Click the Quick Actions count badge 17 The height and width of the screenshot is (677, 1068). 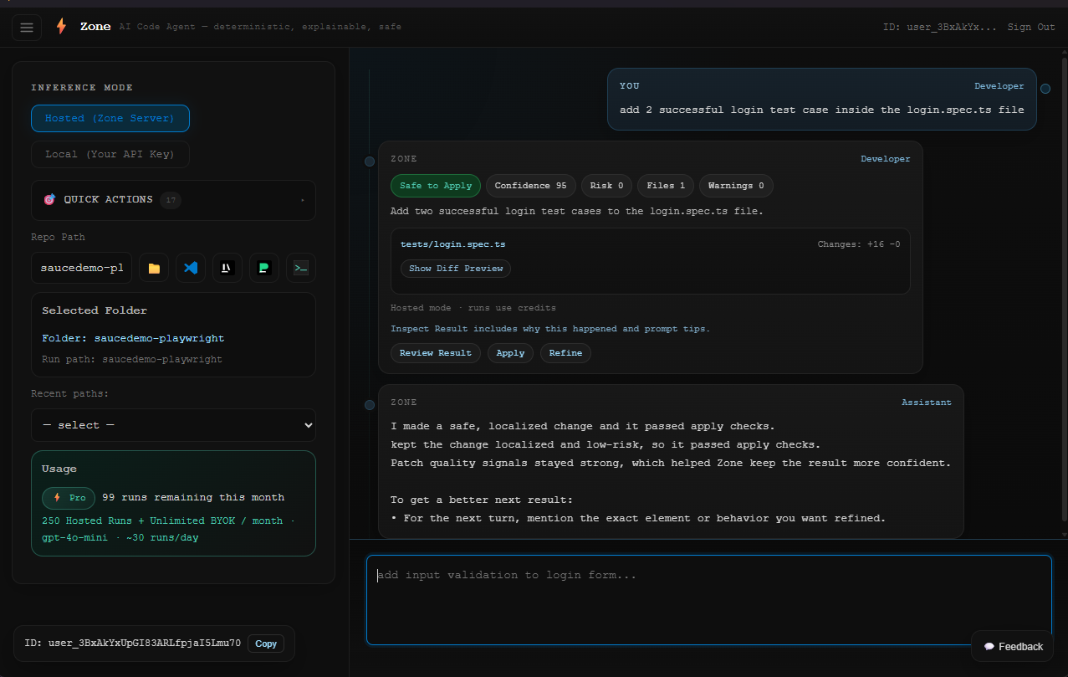(x=171, y=200)
